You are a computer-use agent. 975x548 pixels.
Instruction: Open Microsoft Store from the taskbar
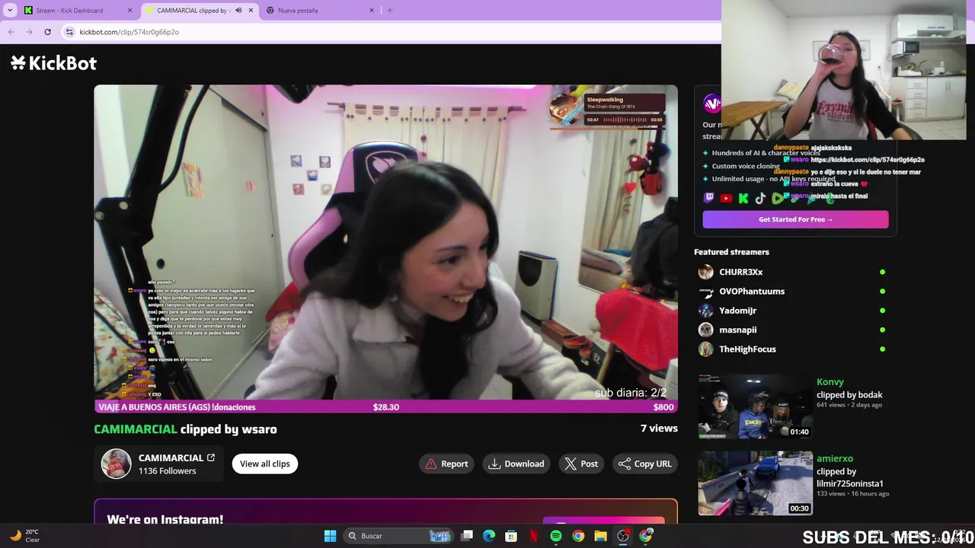point(511,536)
